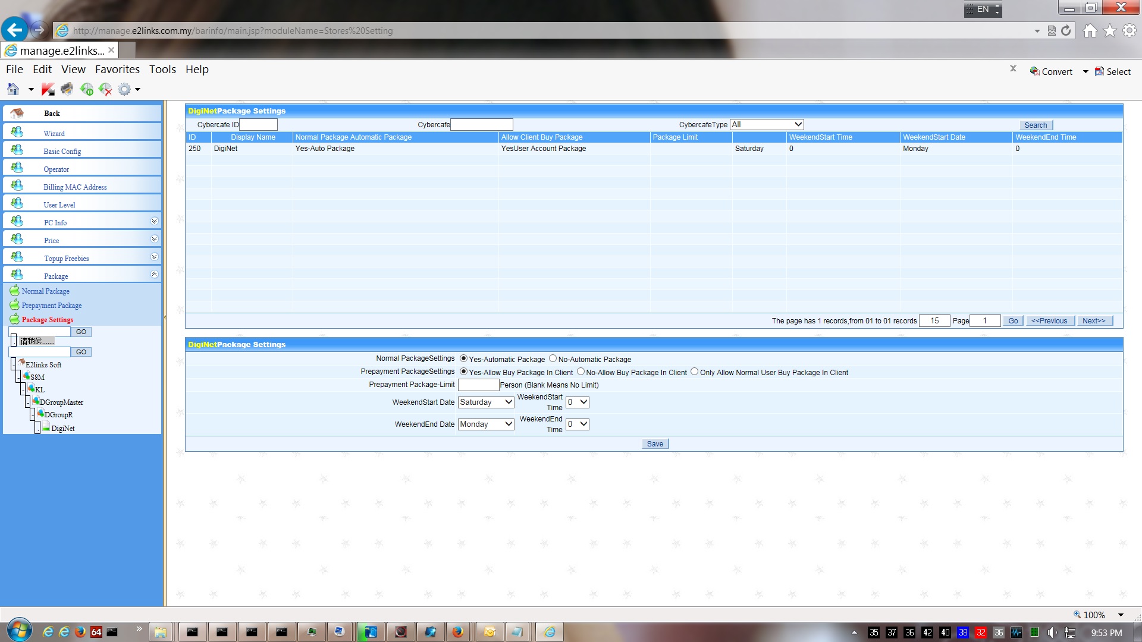Click the browser back arrow button
Screen dimensions: 1142x642
(x=15, y=30)
